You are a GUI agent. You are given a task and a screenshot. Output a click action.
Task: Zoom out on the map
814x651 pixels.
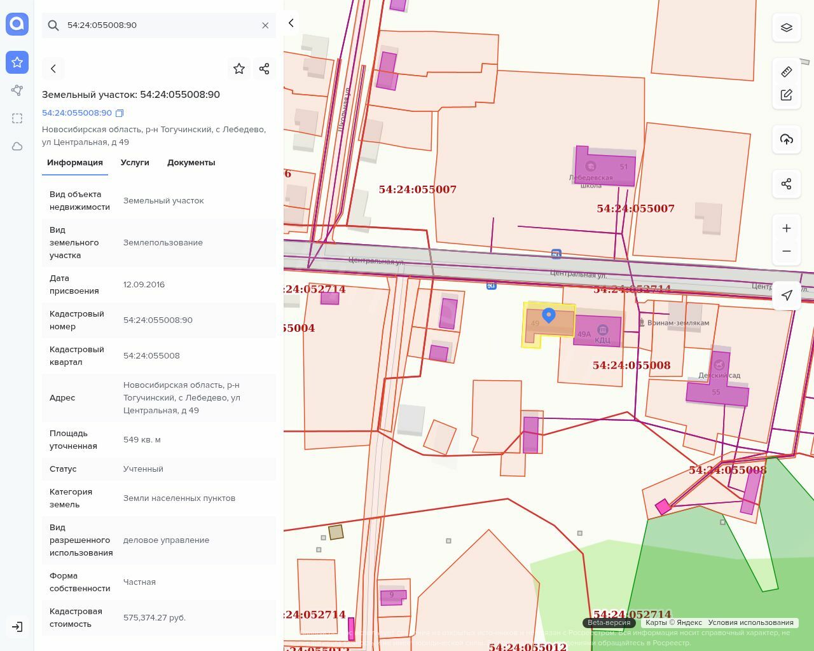point(787,251)
